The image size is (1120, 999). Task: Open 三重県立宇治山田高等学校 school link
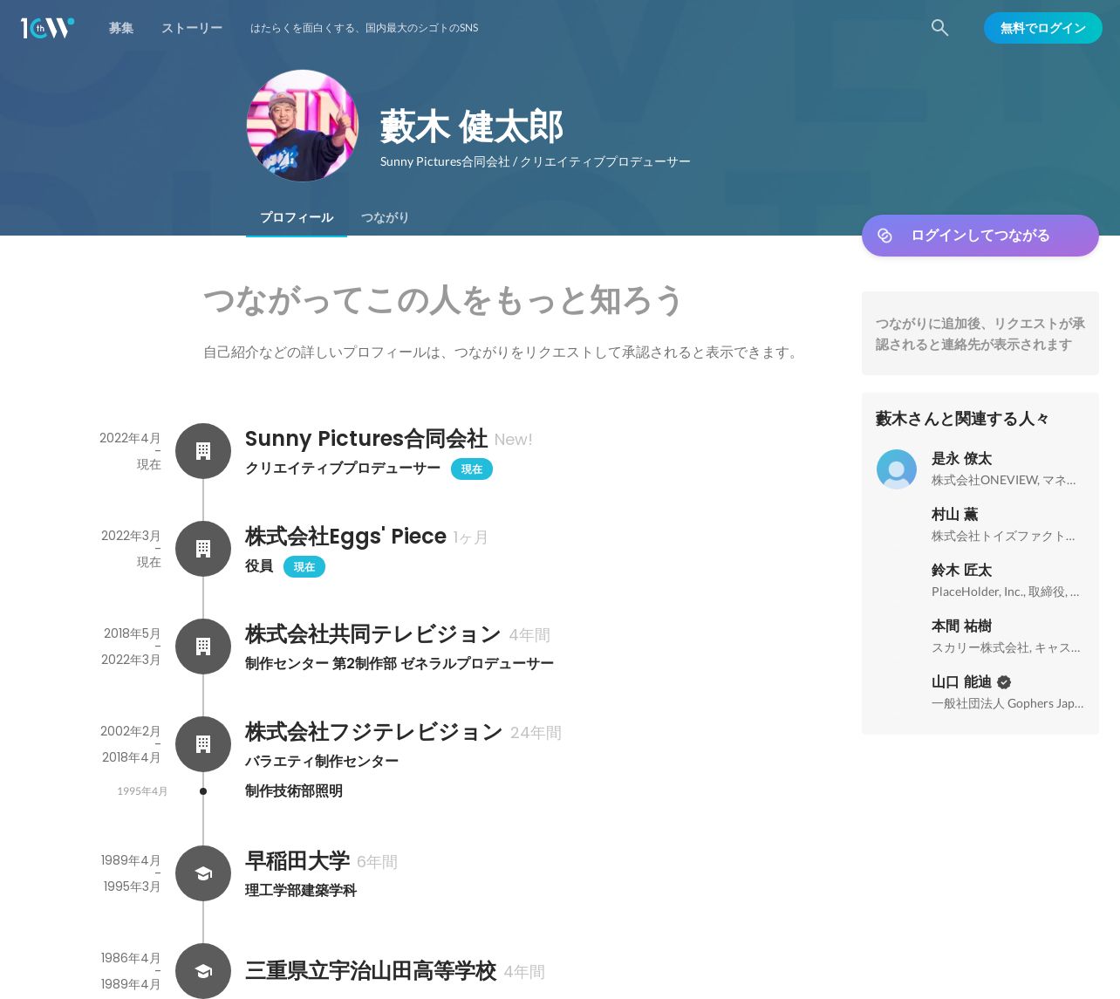click(371, 971)
